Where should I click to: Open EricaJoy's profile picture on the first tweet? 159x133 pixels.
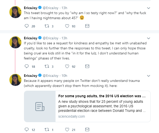tap(15, 12)
